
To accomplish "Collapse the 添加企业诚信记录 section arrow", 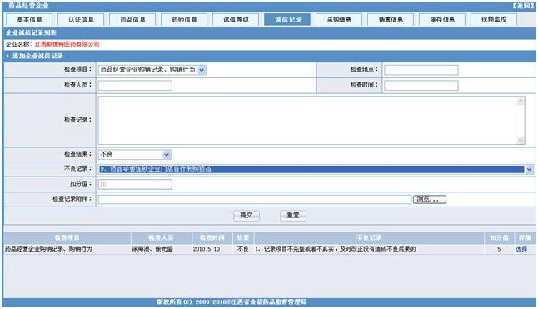I will (7, 56).
